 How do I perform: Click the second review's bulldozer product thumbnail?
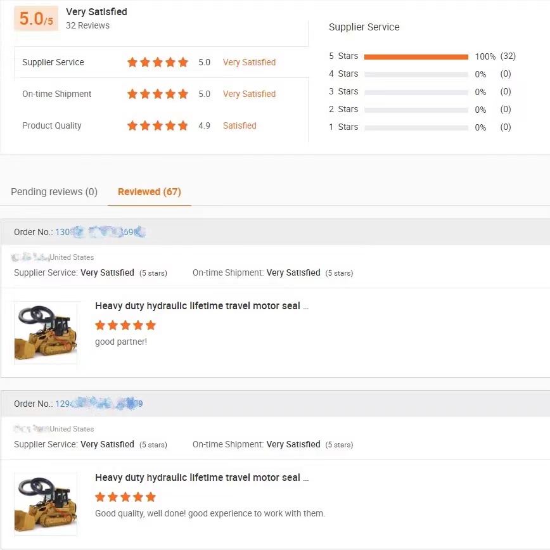click(x=46, y=504)
